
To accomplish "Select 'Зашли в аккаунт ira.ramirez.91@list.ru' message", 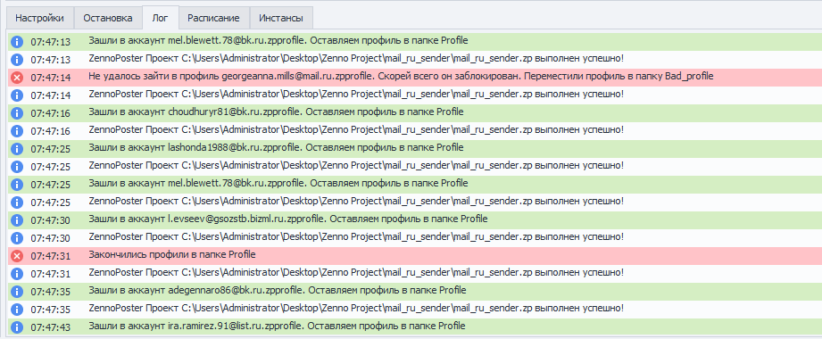I will (277, 326).
